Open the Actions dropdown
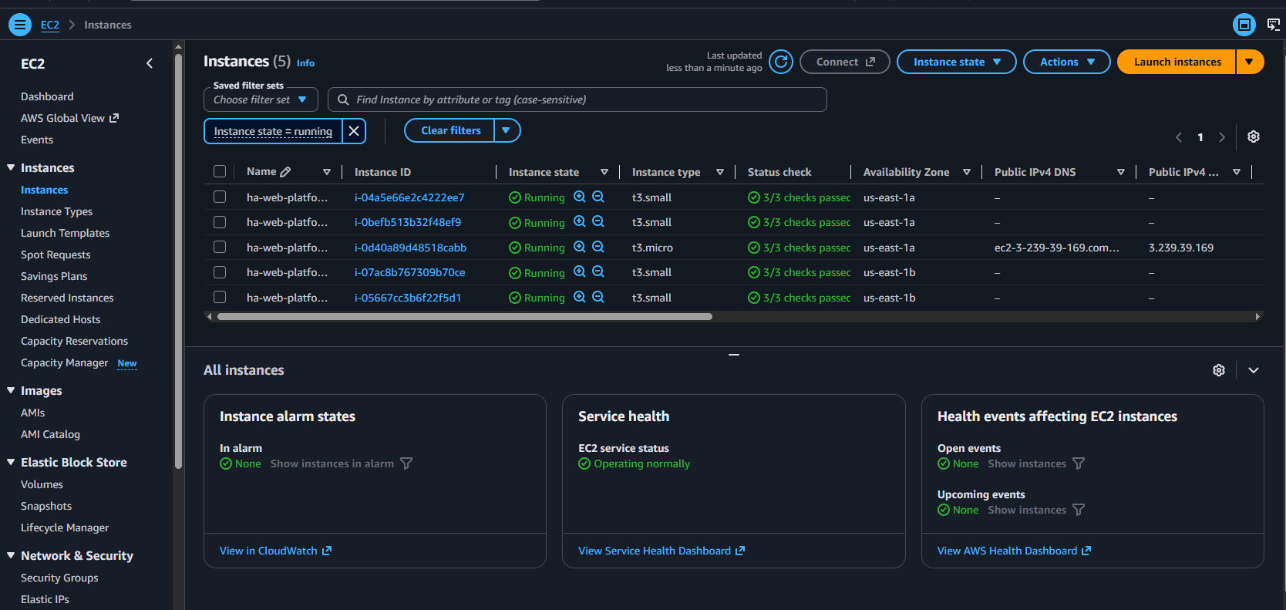Screen dimensions: 1286x610 pyautogui.click(x=1067, y=62)
